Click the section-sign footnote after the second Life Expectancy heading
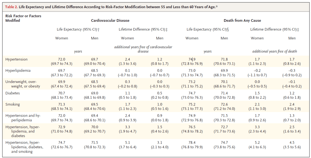 (228, 29)
